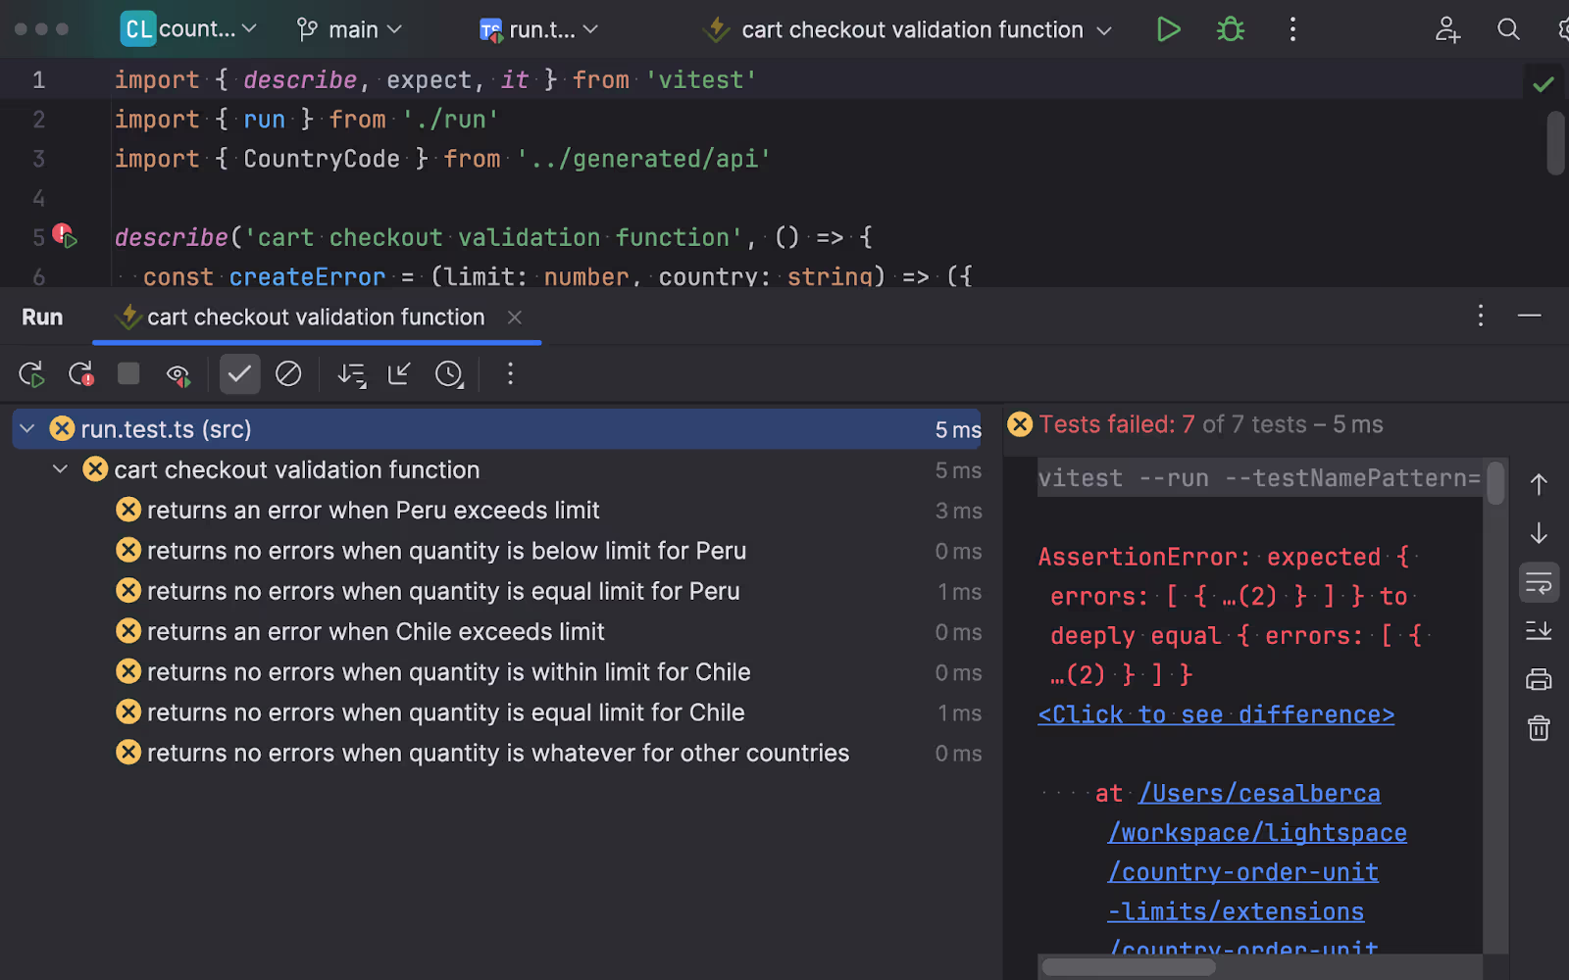
Task: Rerun failed tests only
Action: click(80, 373)
